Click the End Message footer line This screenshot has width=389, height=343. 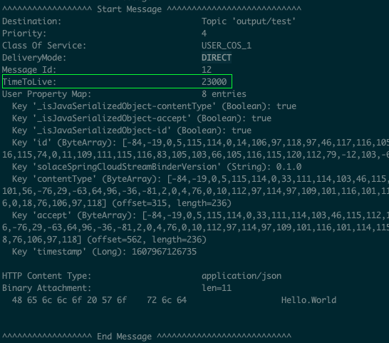point(147,337)
